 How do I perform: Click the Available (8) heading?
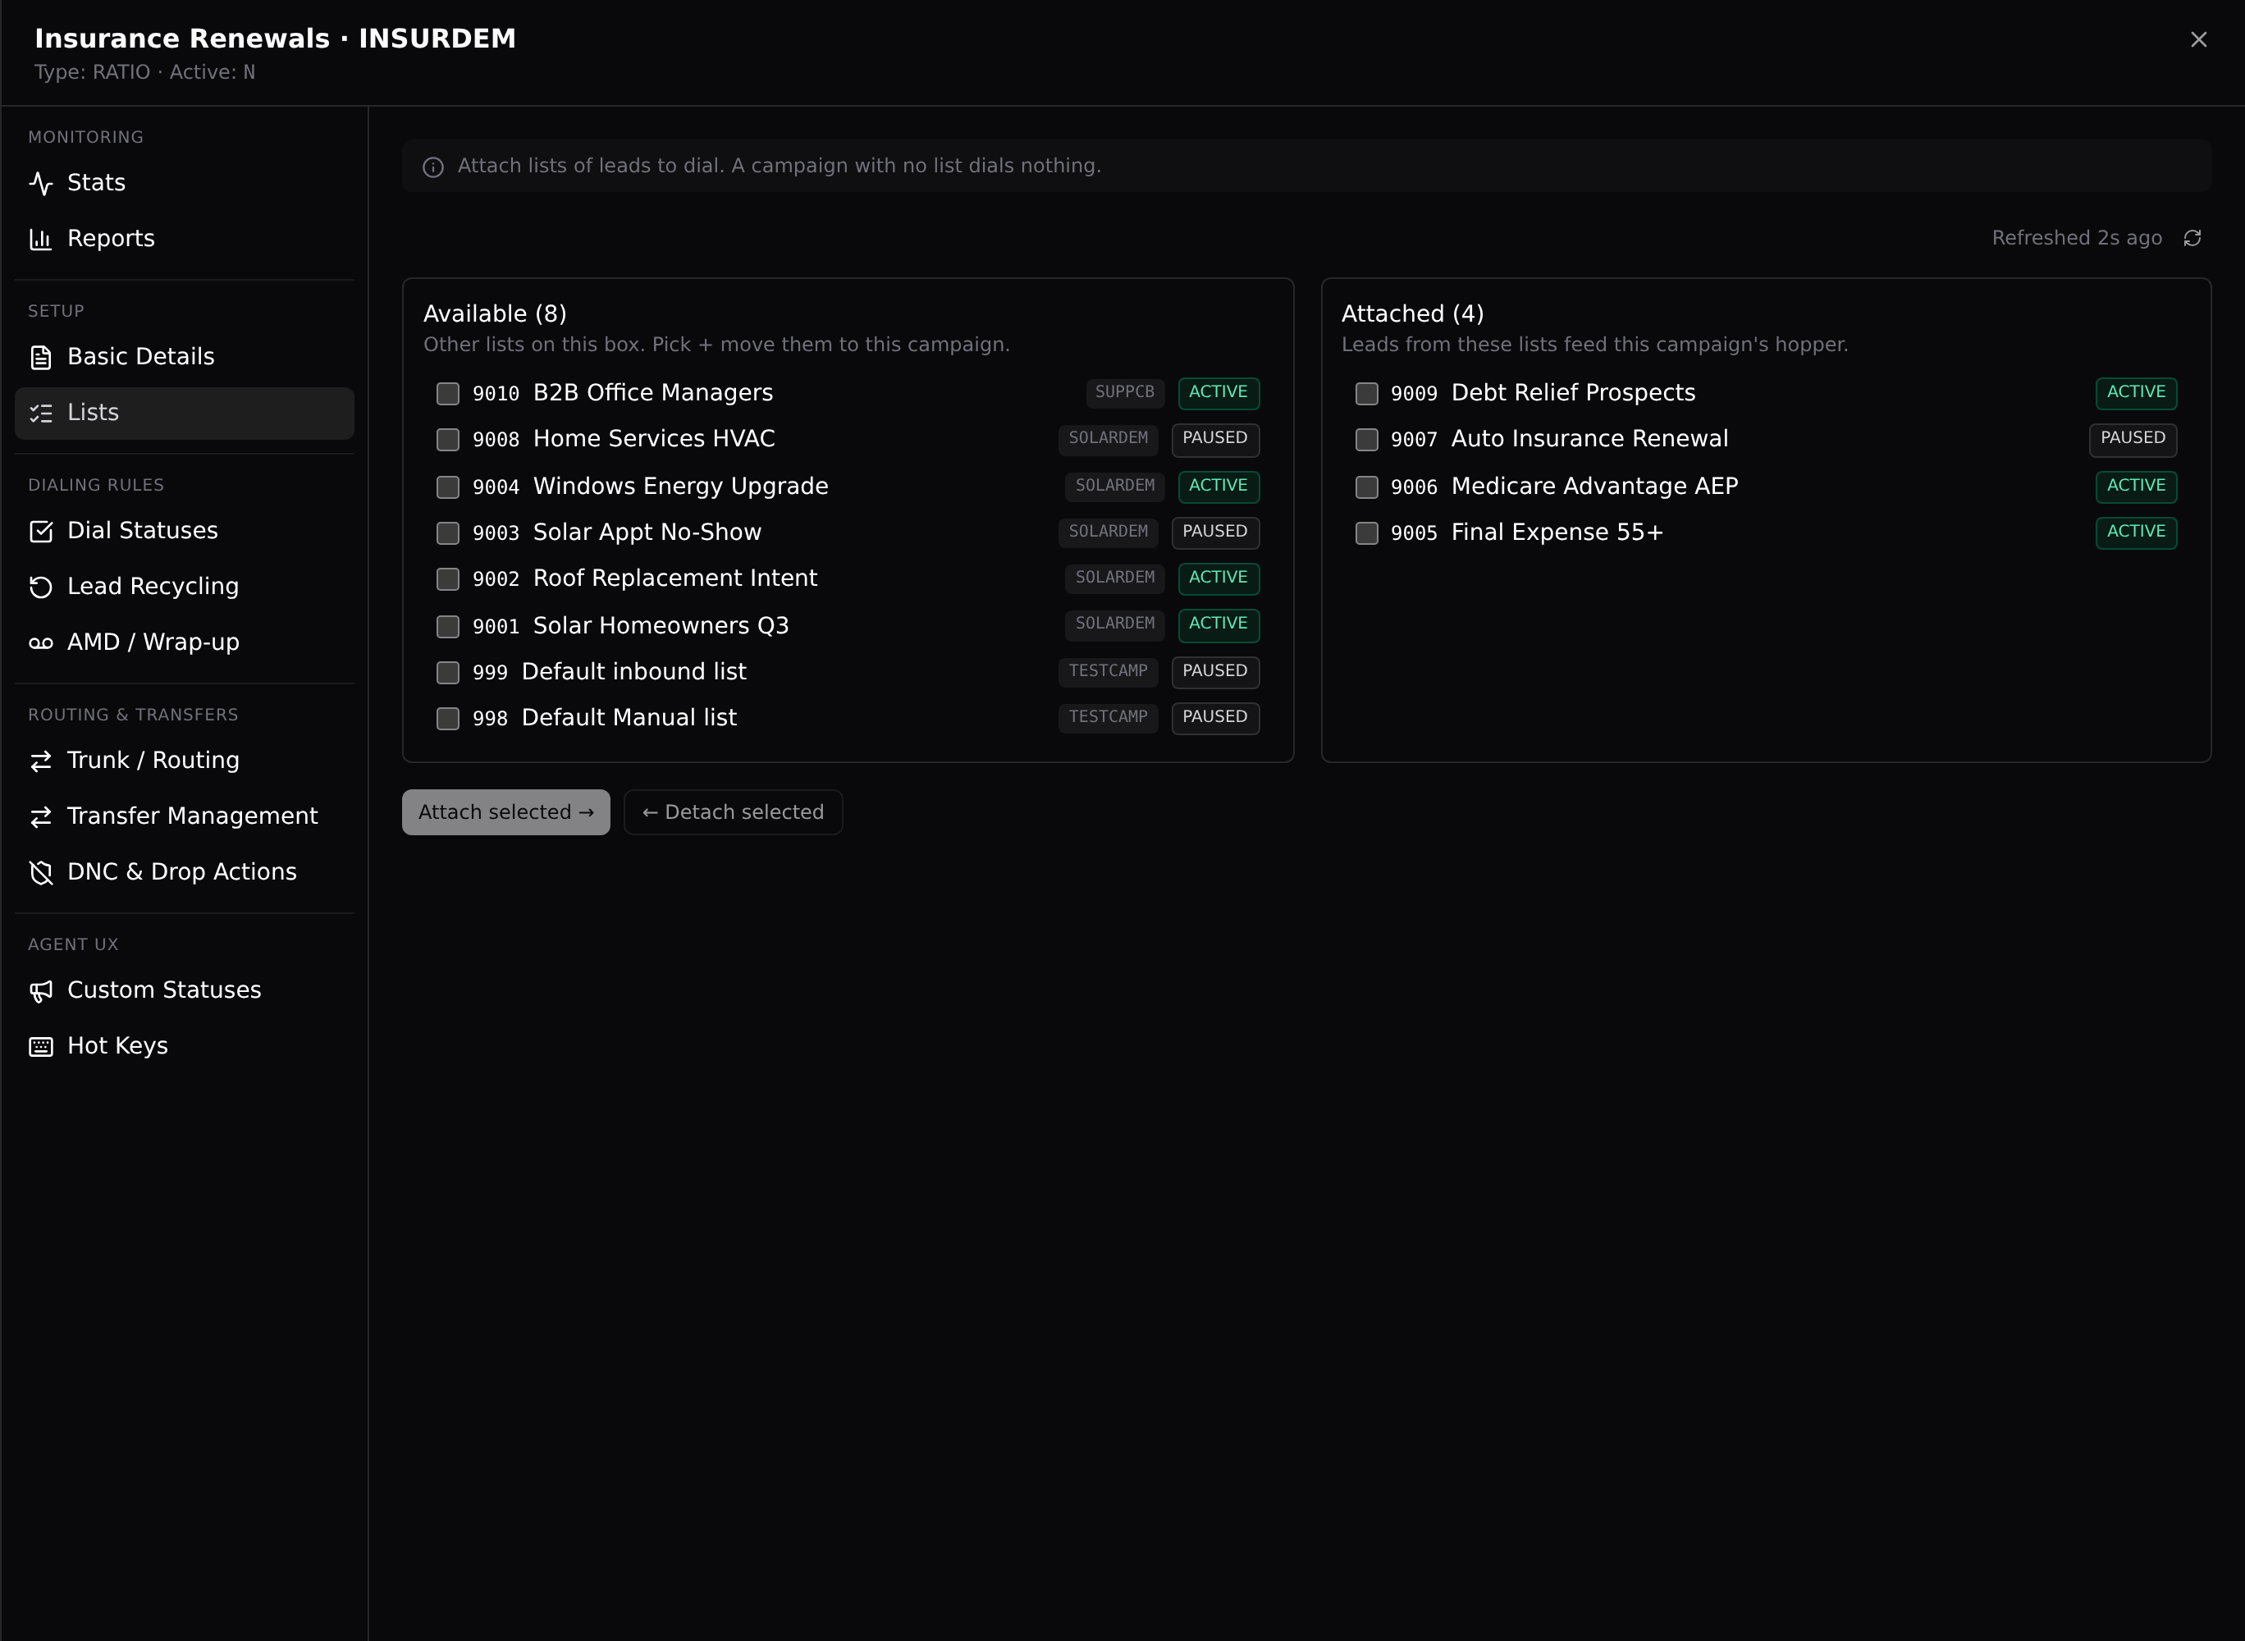pyautogui.click(x=495, y=314)
